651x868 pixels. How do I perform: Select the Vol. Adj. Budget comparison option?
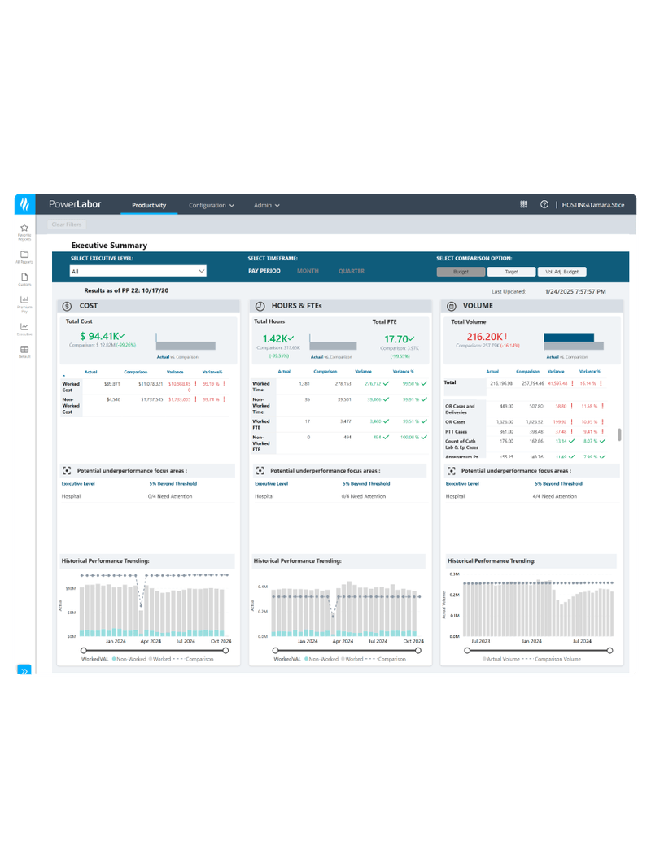[x=561, y=272]
